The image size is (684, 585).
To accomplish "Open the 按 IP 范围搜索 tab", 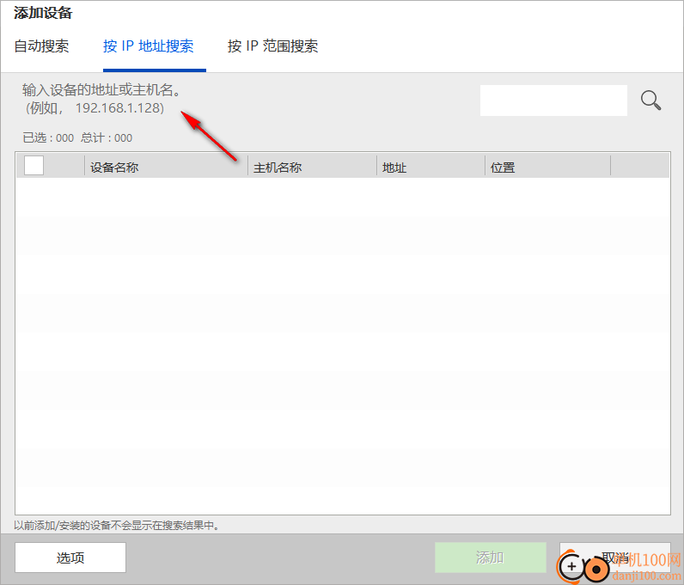I will pos(272,46).
